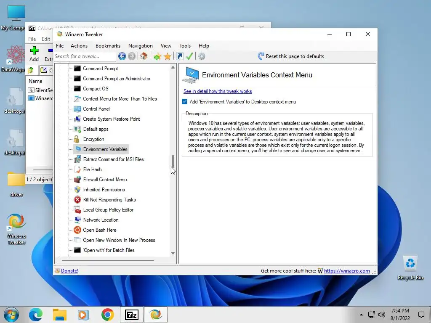Select Encryption tree item
431x323 pixels.
tap(94, 139)
